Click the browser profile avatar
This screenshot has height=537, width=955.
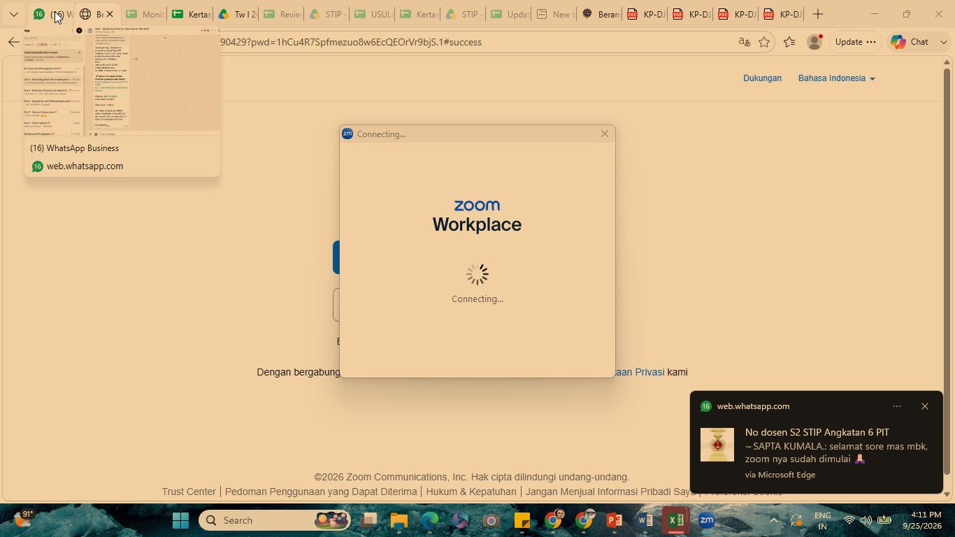click(814, 42)
